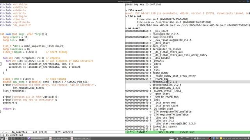Click the '_DYNAMIC' symbol line
Image resolution: width=250 pixels, height=140 pixels.
(x=145, y=61)
